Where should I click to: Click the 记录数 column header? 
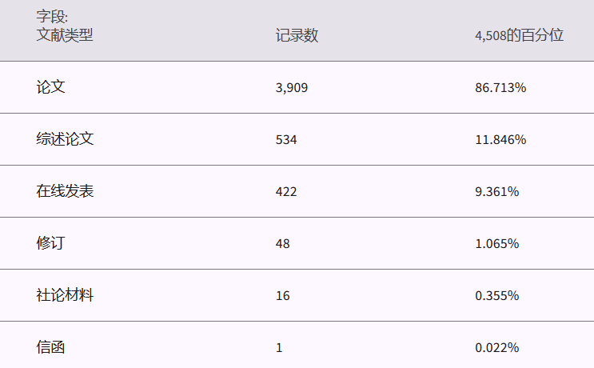pyautogui.click(x=297, y=36)
